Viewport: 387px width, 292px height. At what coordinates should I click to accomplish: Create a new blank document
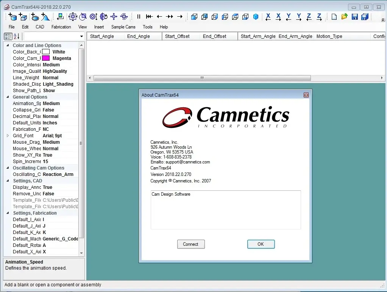point(334,17)
